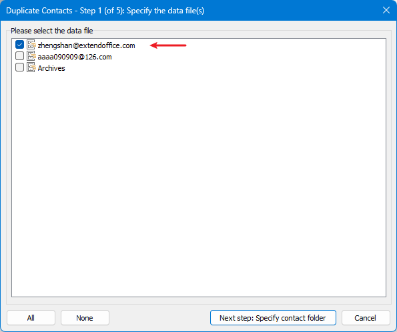The height and width of the screenshot is (332, 397).
Task: Uncheck the zhengshan@extendoffice.com checkbox
Action: point(19,45)
